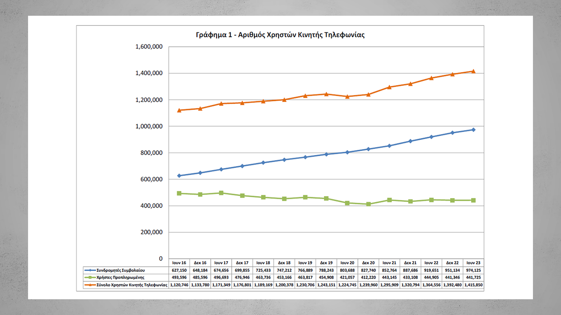Screen dimensions: 561x315
Task: Select table cell 441,725
Action: (473, 277)
